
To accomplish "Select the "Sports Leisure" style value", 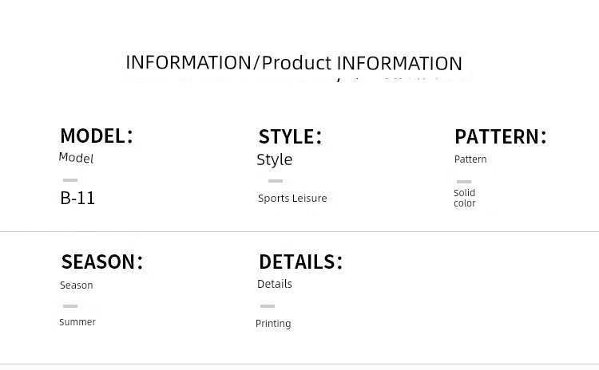I will 292,199.
